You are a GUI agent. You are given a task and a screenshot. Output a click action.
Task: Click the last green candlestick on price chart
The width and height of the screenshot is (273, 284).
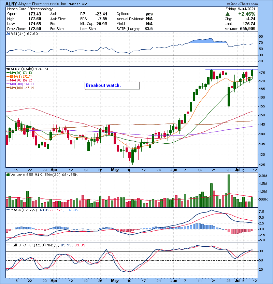click(x=252, y=73)
